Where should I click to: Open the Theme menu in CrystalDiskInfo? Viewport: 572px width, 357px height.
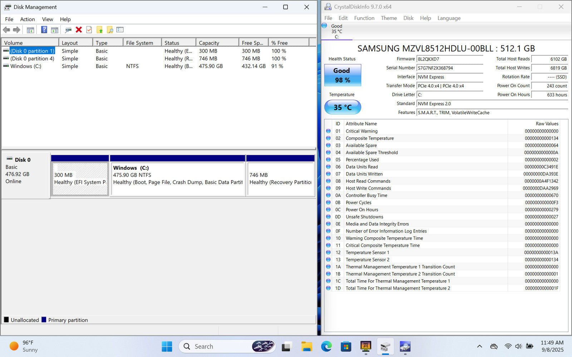coord(389,18)
